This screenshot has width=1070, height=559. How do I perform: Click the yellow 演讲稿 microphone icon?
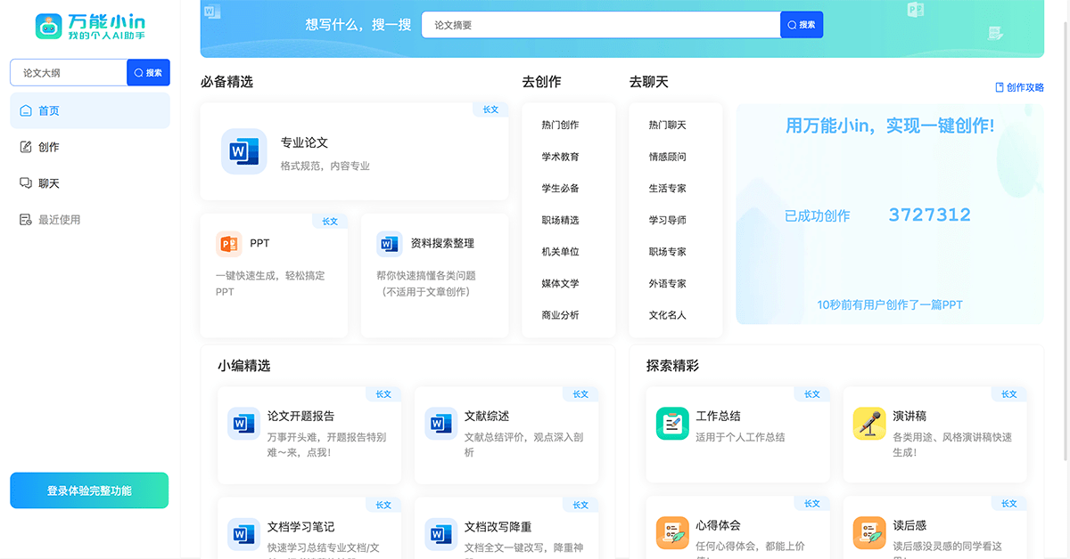[868, 424]
